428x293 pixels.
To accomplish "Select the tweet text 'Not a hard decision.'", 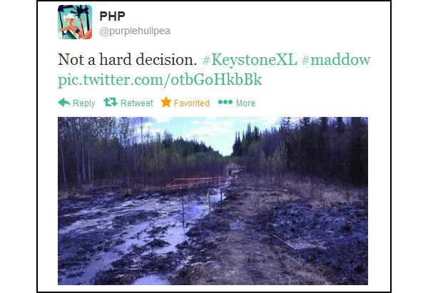I will point(127,59).
